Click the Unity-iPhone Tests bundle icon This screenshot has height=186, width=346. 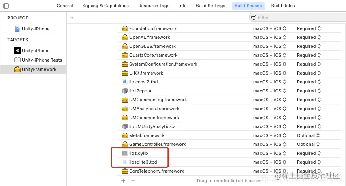coord(17,60)
